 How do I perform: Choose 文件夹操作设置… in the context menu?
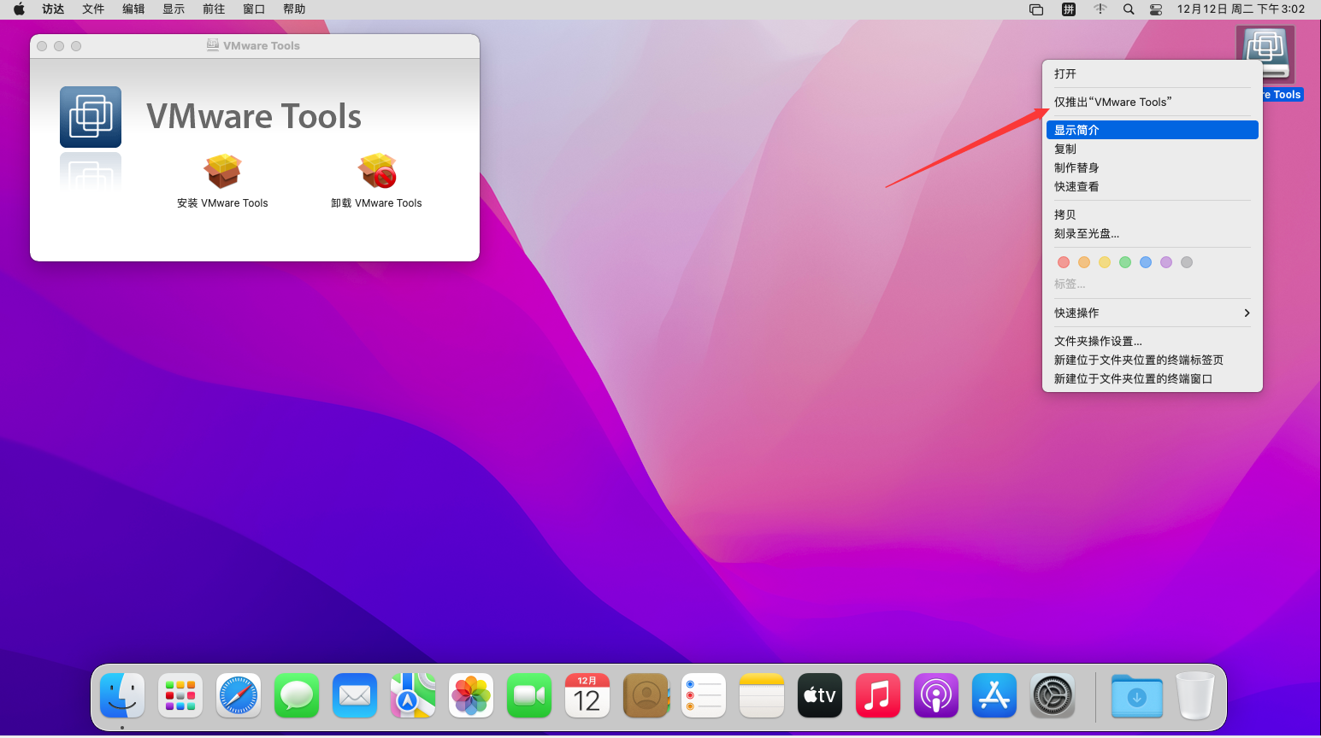click(x=1153, y=342)
